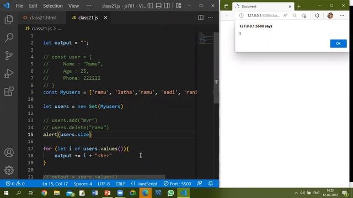353x198 pixels.
Task: Open Google Chrome from the taskbar
Action: (x=44, y=193)
